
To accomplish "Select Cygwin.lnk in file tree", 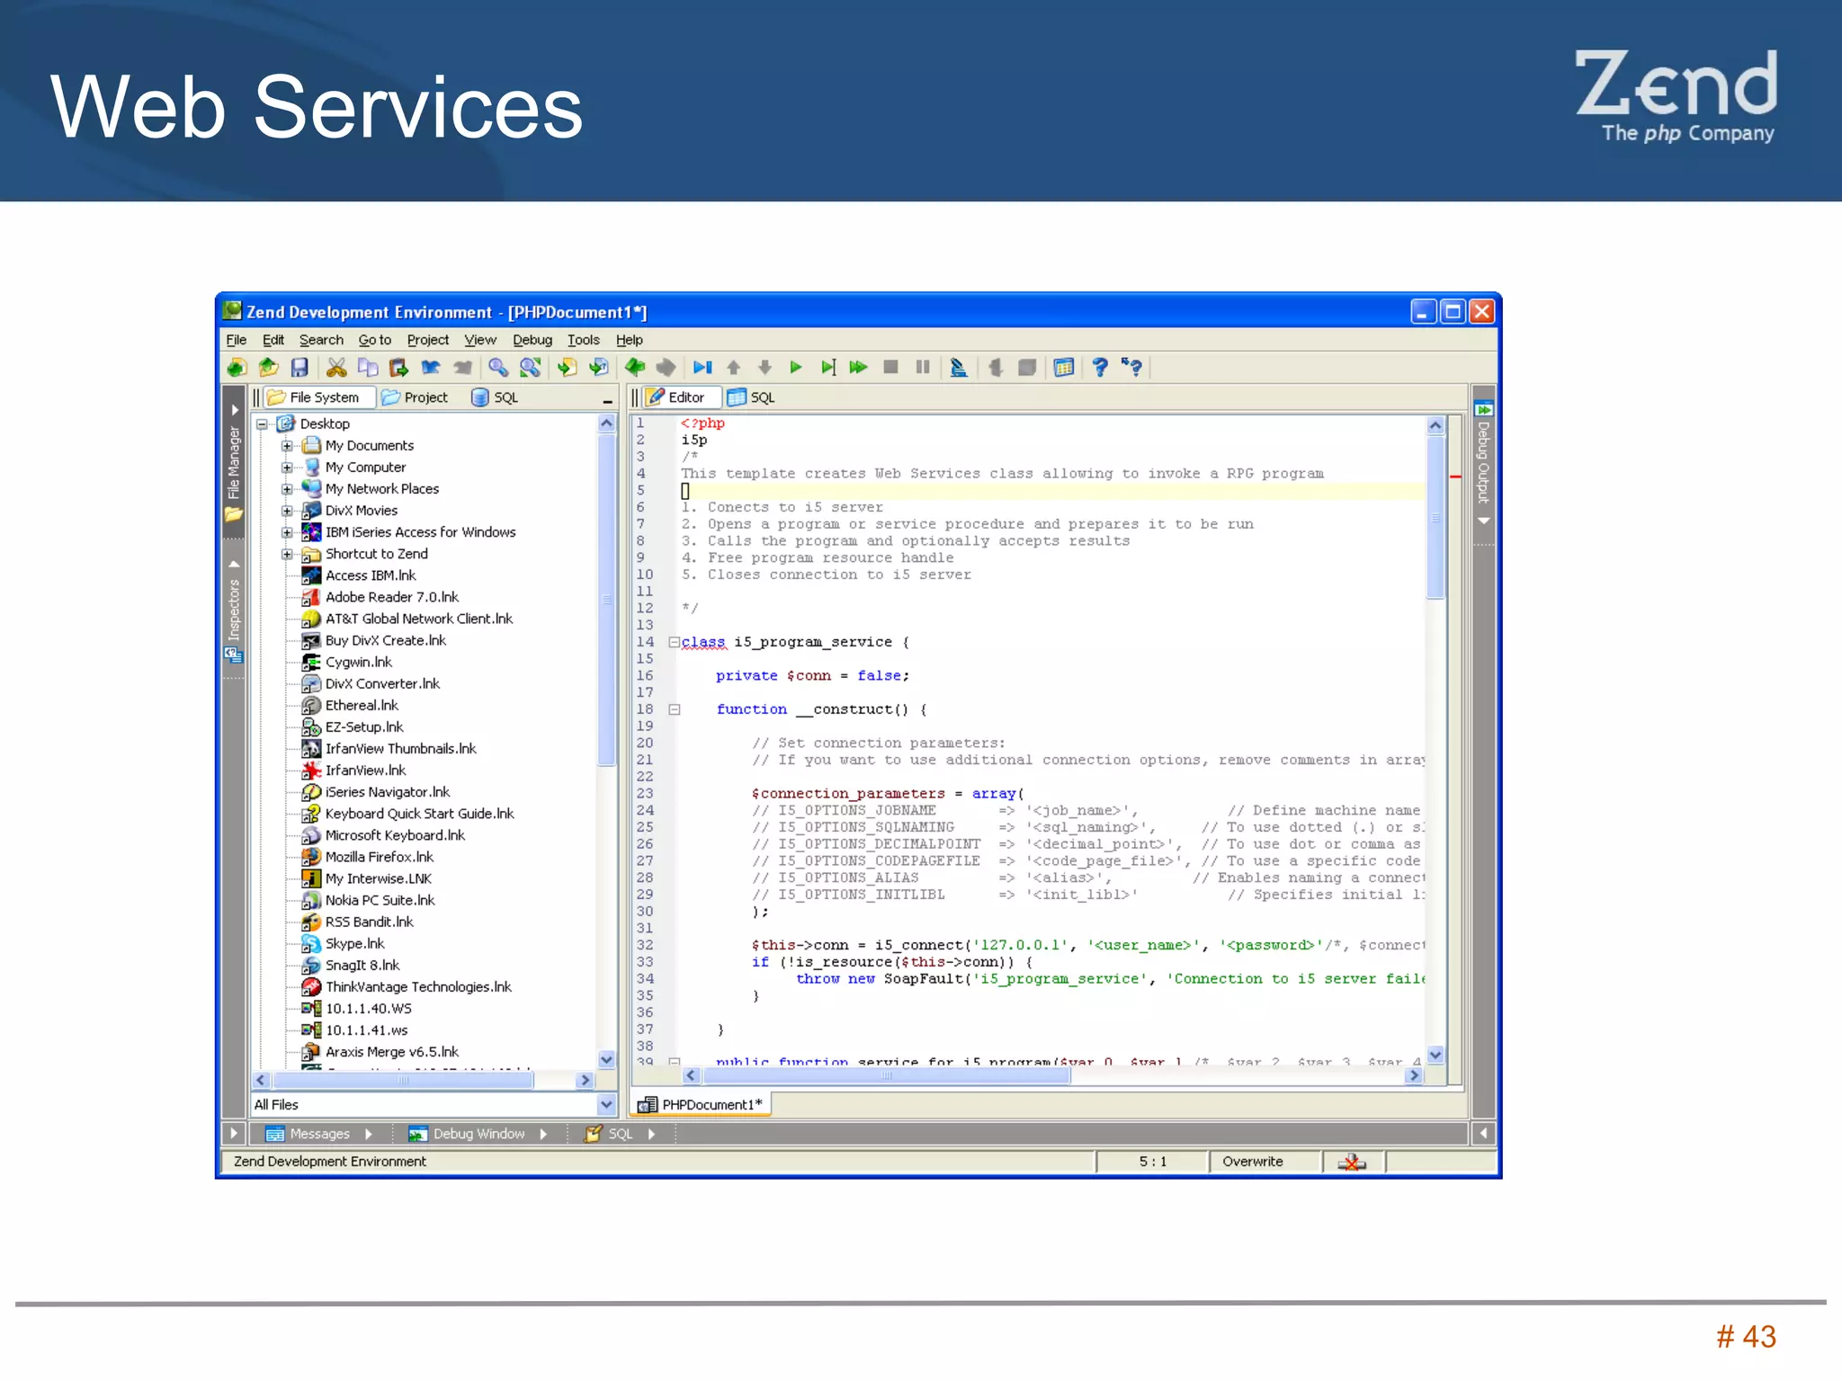I will [358, 662].
